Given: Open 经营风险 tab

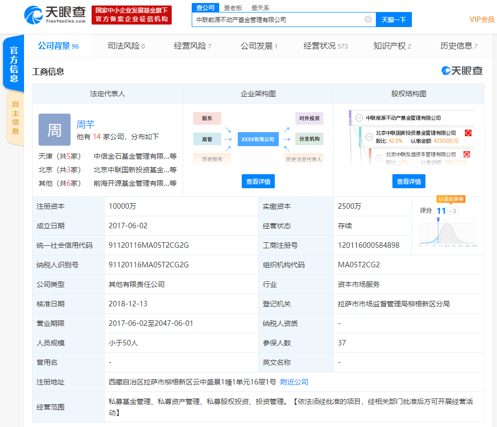Looking at the screenshot, I should pos(192,46).
